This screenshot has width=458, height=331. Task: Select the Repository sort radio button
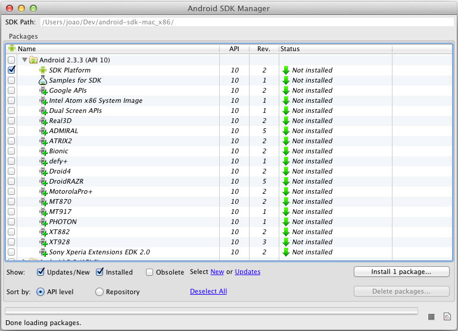99,292
